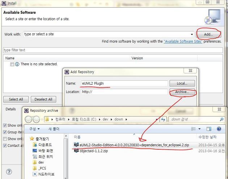Click the magnifier search icon
228x179 pixels.
221,119
